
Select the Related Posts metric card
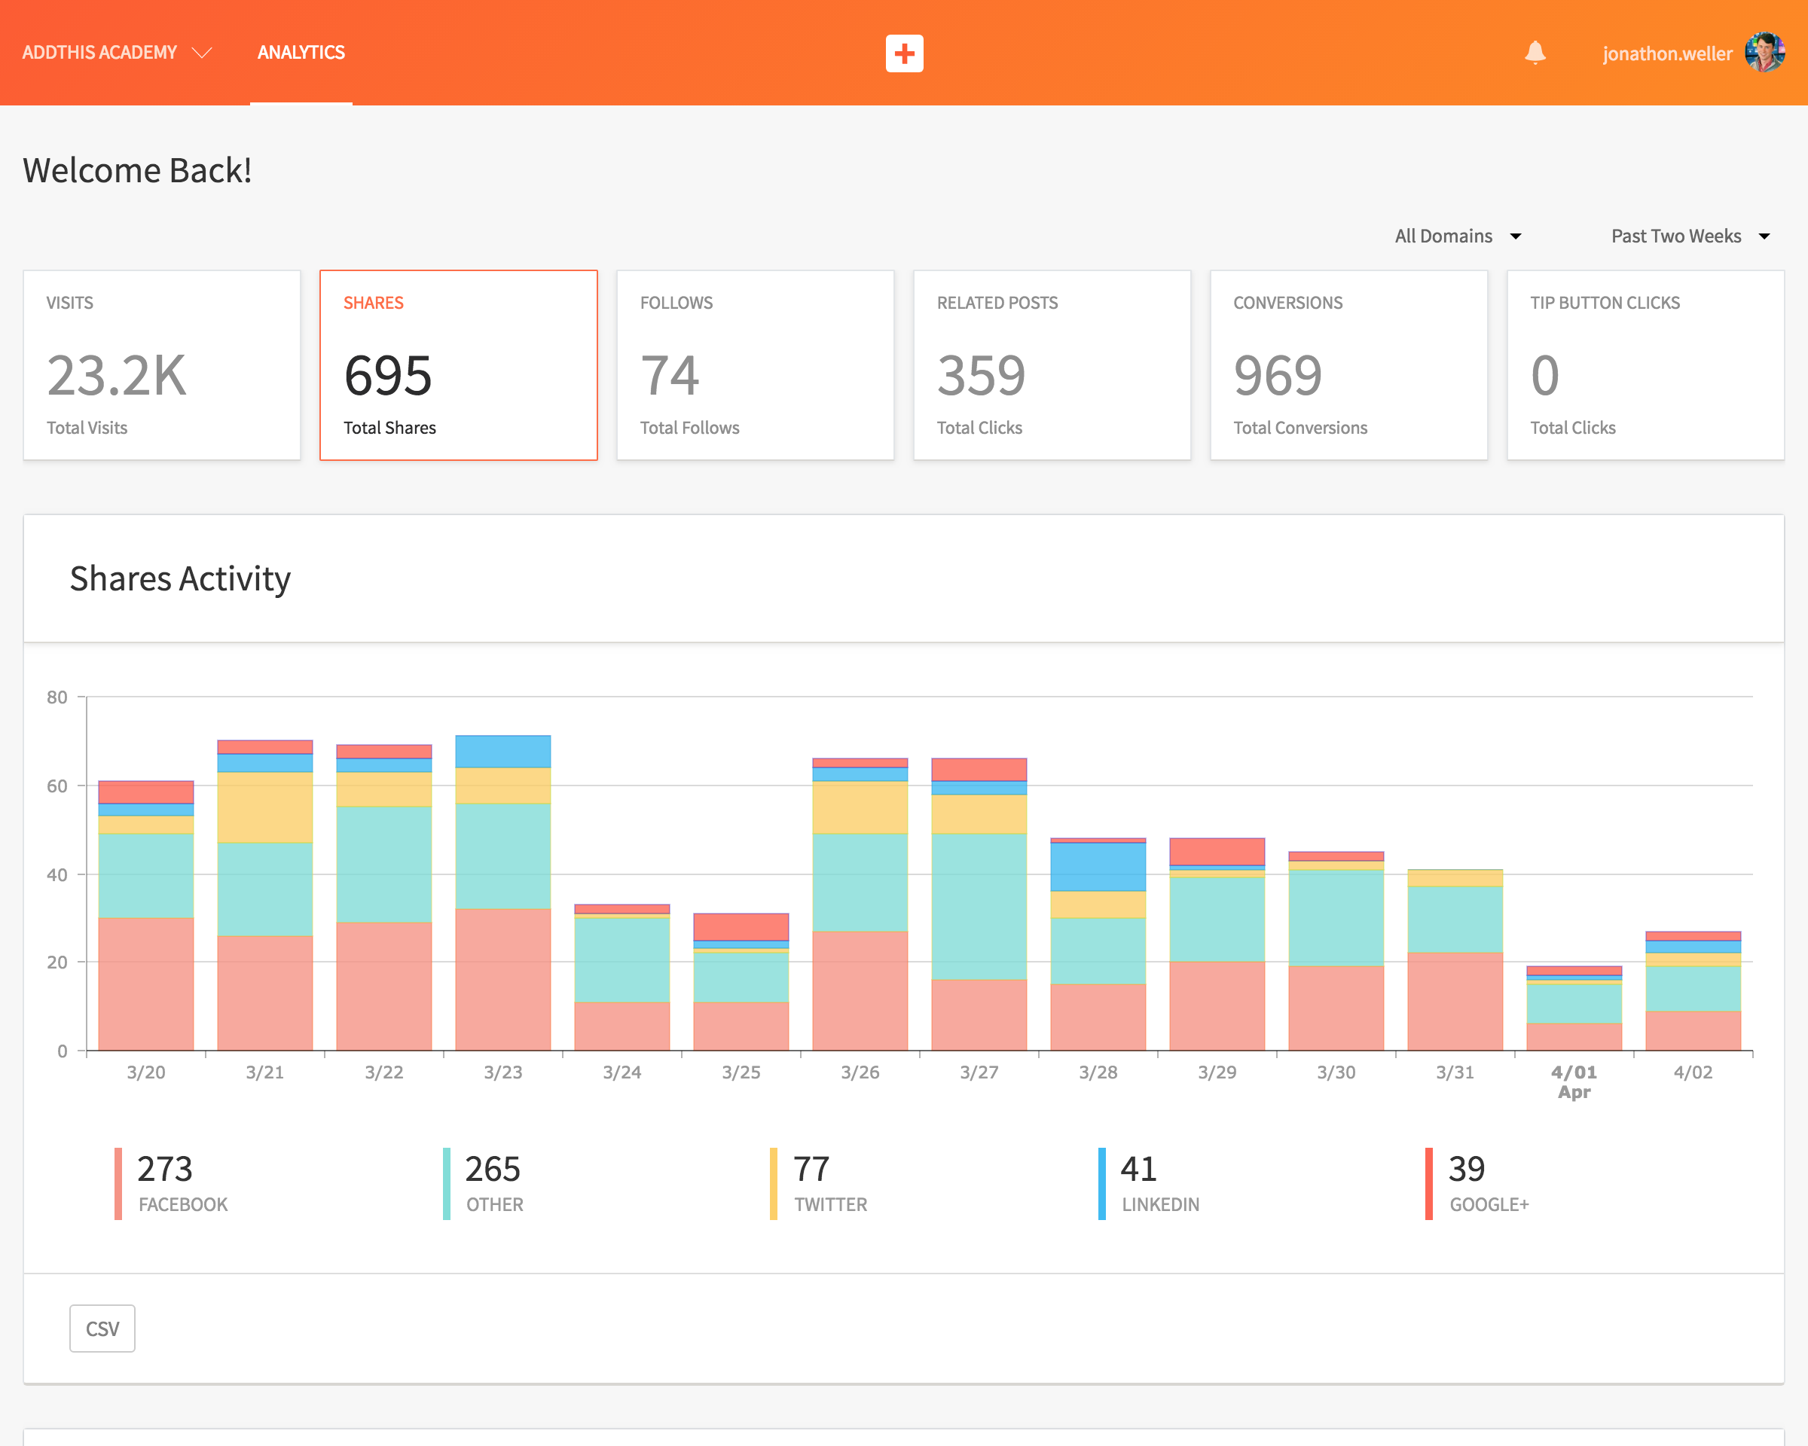[1052, 365]
